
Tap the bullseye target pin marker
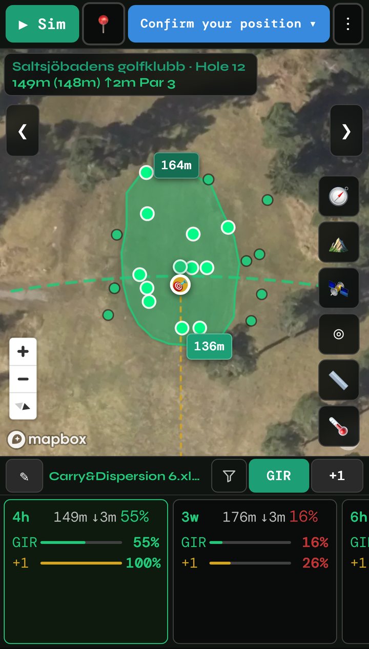pyautogui.click(x=180, y=285)
